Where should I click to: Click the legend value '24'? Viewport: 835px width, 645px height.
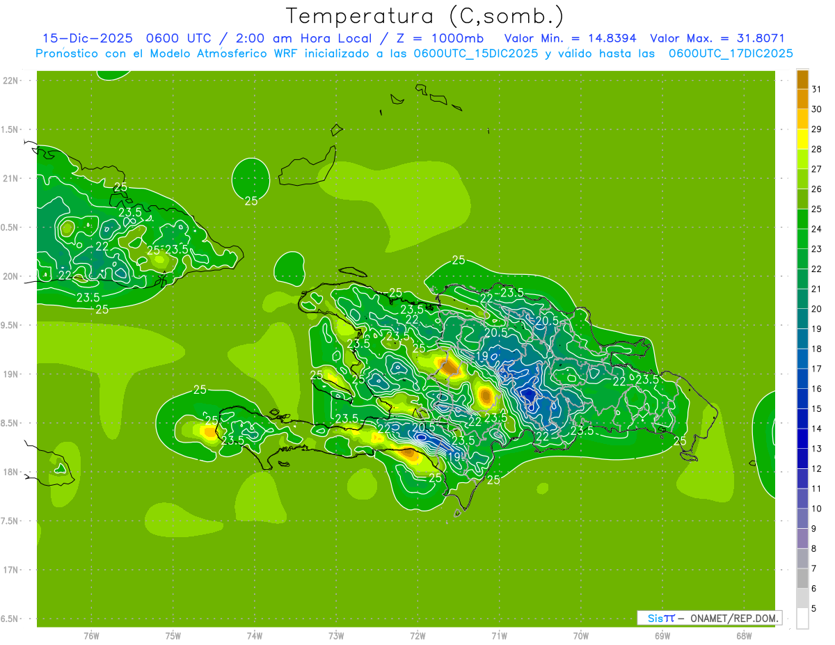[x=817, y=228]
